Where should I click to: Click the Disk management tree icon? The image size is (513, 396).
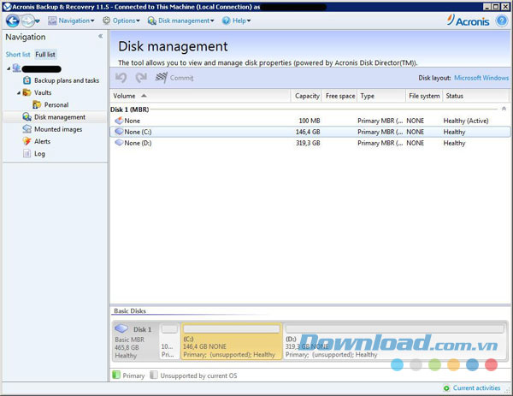point(27,117)
